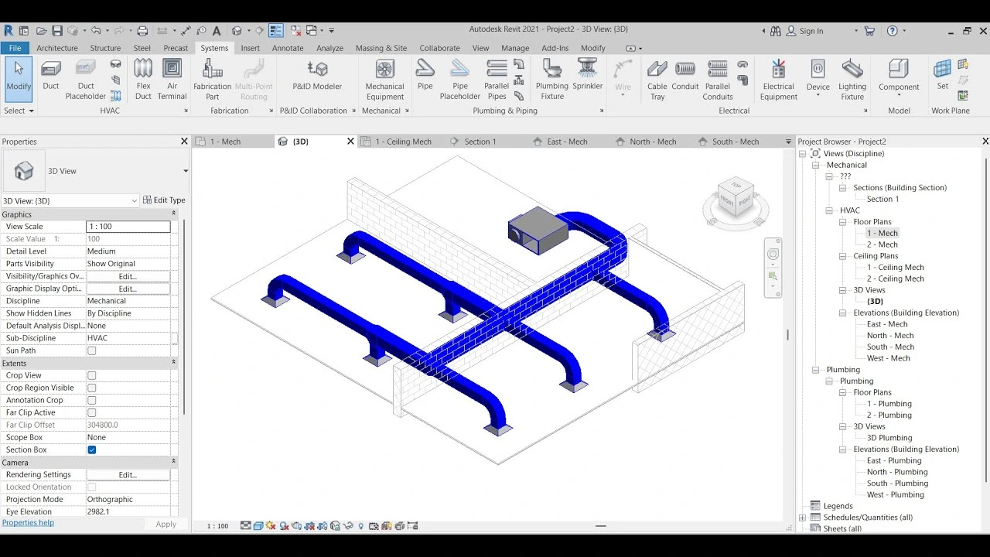Collapse the Extents properties section
The height and width of the screenshot is (557, 990).
coord(173,362)
